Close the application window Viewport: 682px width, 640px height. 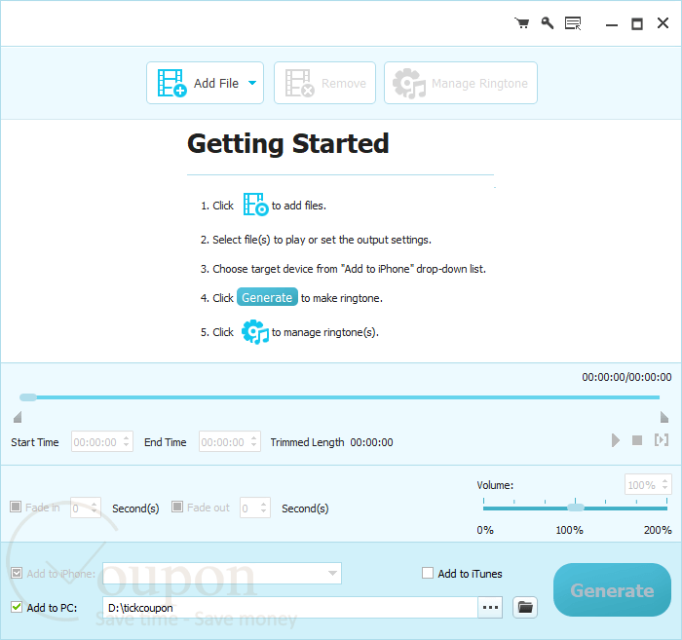663,23
